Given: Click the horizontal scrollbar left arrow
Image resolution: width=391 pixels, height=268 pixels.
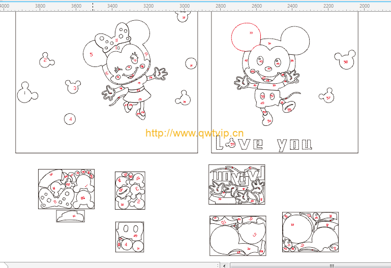Looking at the screenshot, I should (x=224, y=265).
